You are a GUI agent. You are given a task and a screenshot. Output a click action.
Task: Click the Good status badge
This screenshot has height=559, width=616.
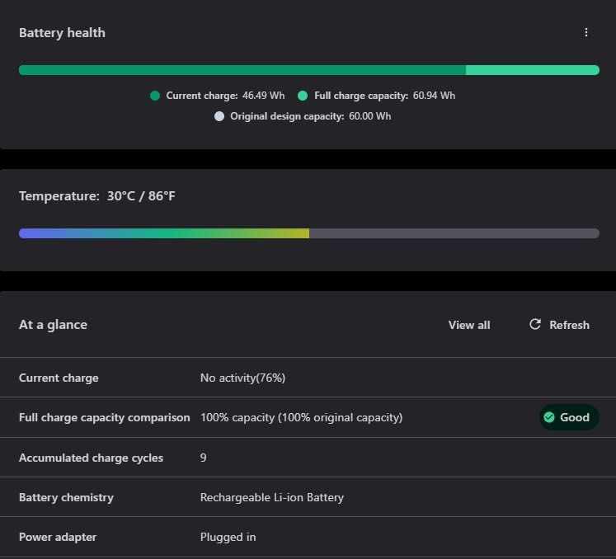(569, 417)
